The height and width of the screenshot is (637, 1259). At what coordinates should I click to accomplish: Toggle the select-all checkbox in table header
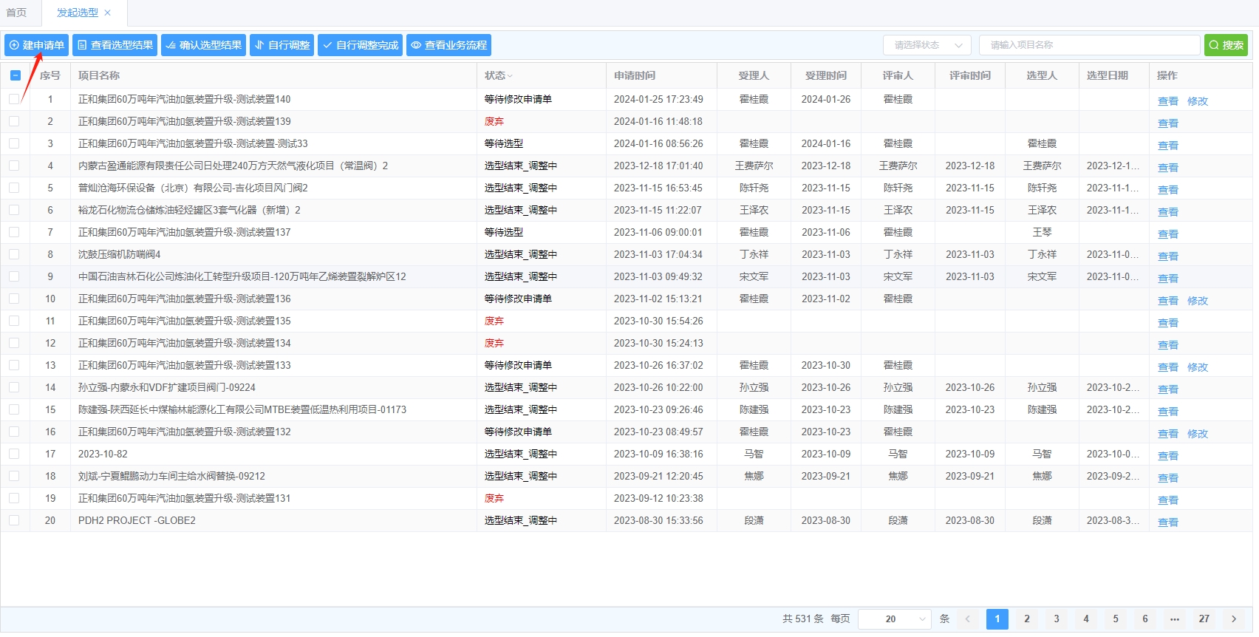[x=15, y=75]
